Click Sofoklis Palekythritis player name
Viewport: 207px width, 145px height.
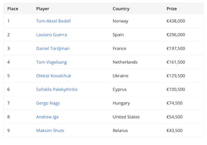tap(57, 89)
